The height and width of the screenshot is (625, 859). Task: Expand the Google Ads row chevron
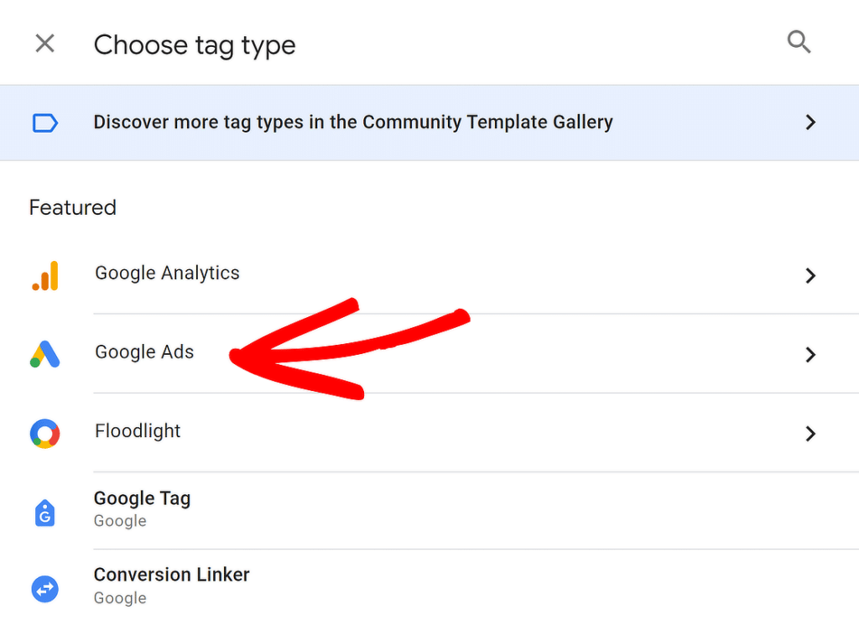point(810,355)
